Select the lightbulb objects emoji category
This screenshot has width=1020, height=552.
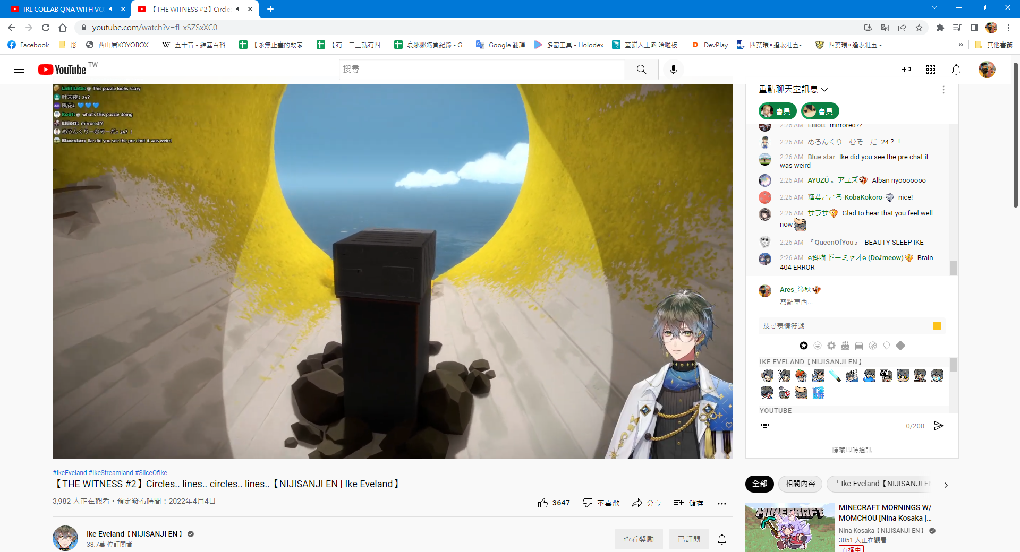pos(887,346)
